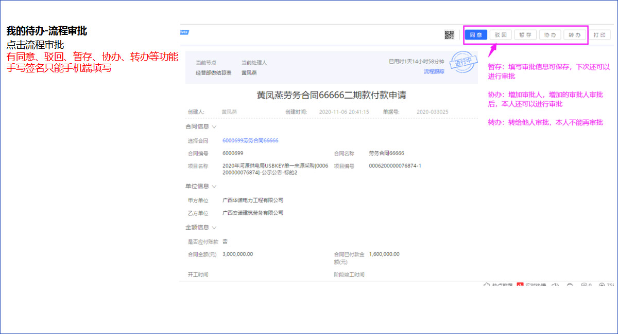
Task: Click the 同意 approve button
Action: click(x=476, y=35)
